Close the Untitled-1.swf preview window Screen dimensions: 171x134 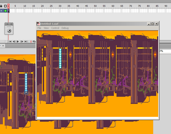(x=156, y=24)
